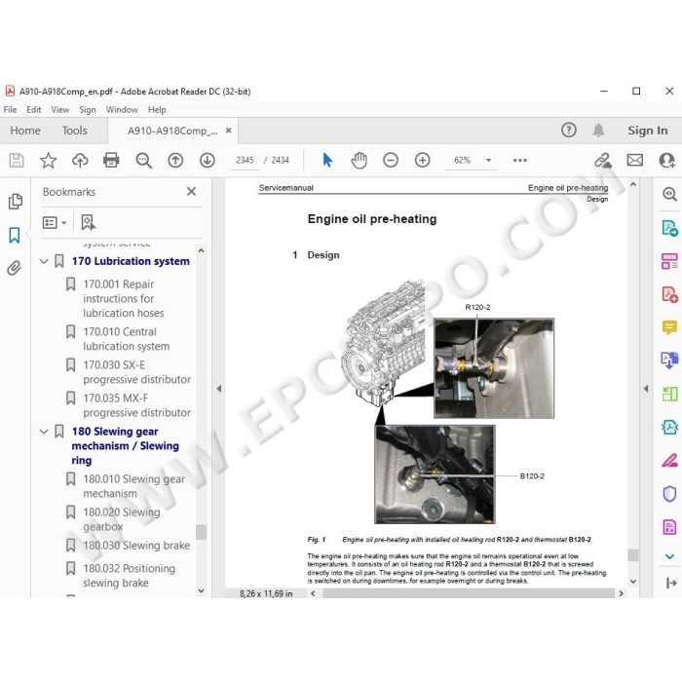Close the Bookmarks panel
682x682 pixels.
pyautogui.click(x=191, y=191)
